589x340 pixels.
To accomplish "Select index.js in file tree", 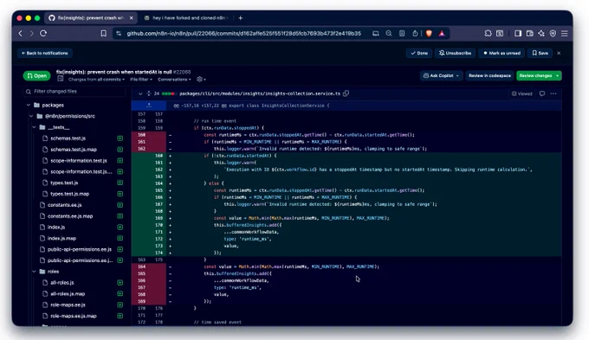I will [x=56, y=227].
